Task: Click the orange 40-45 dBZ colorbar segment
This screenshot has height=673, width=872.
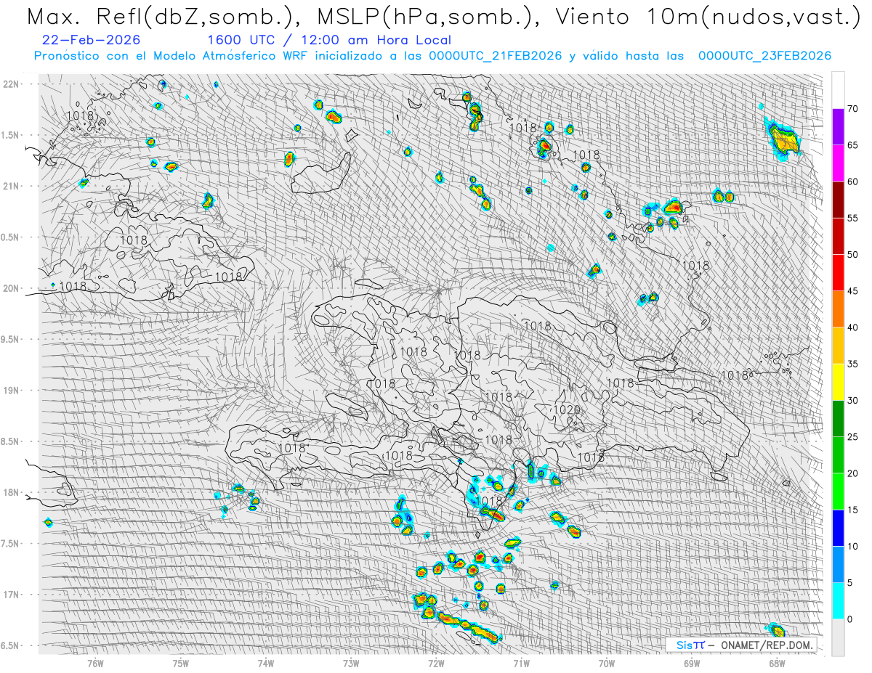Action: coord(838,309)
